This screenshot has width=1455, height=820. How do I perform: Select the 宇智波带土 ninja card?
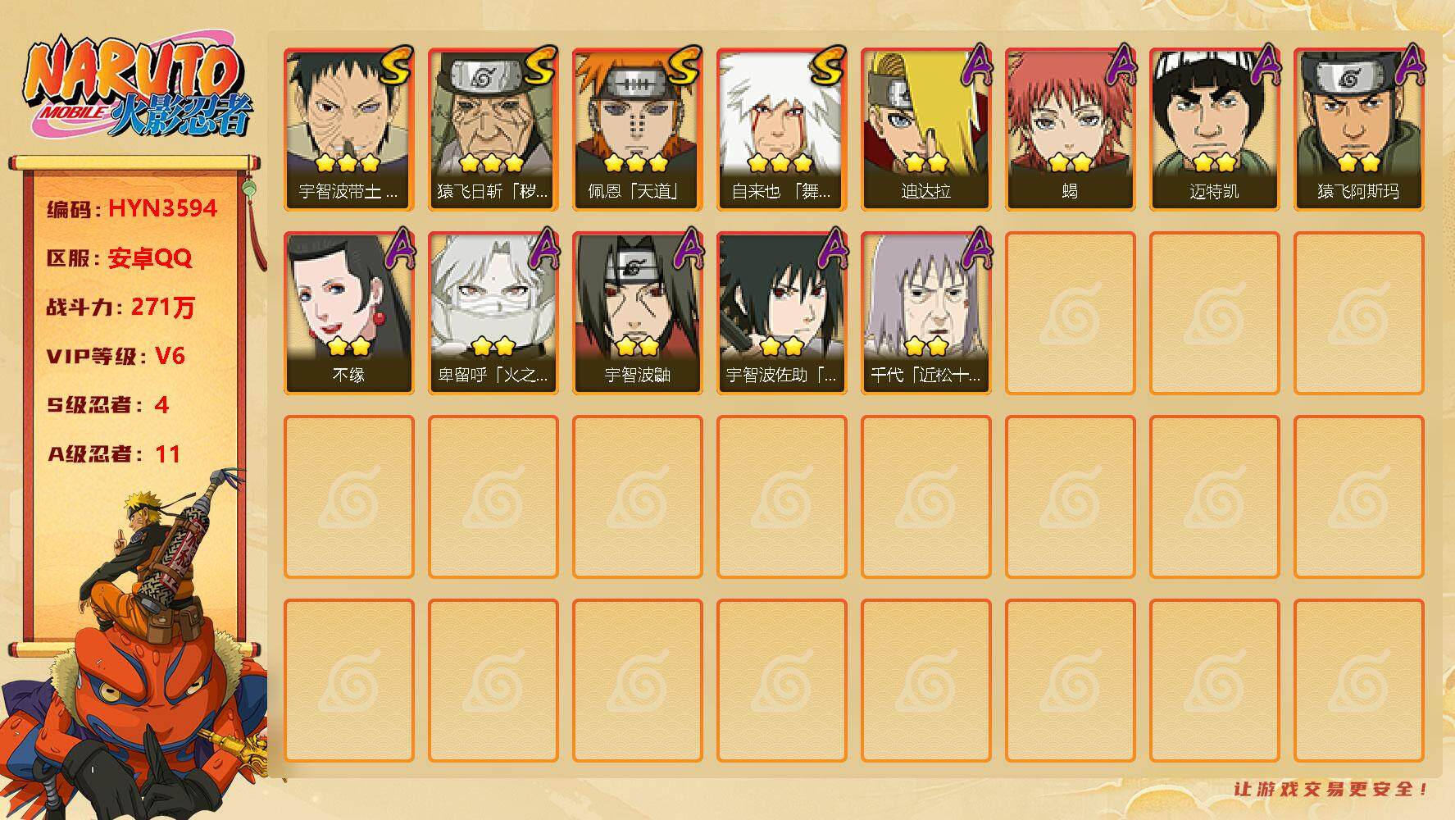pos(349,130)
